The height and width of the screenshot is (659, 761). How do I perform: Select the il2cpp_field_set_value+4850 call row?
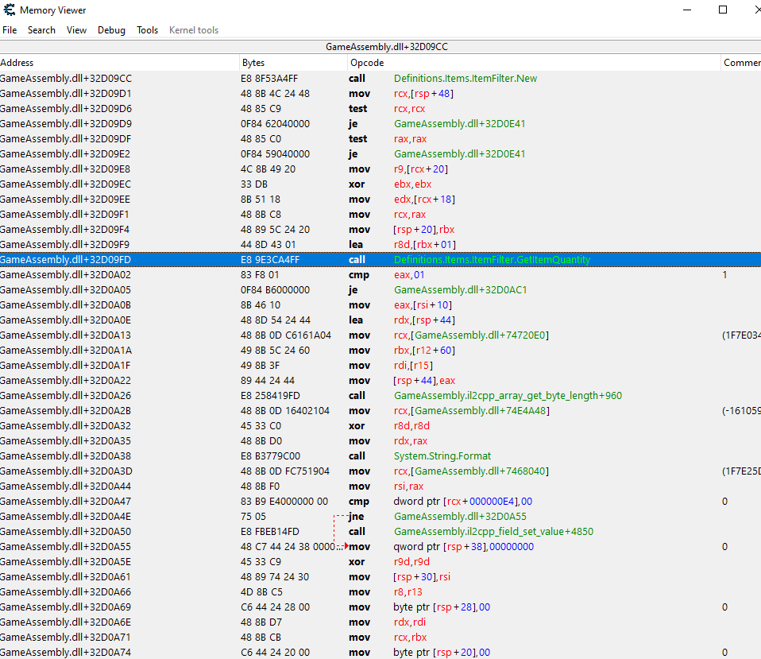[x=493, y=532]
